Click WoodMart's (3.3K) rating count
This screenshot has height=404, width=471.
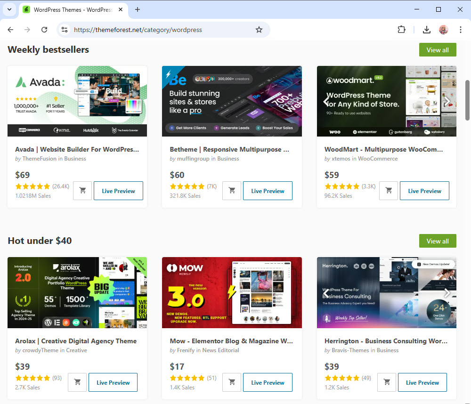(369, 186)
